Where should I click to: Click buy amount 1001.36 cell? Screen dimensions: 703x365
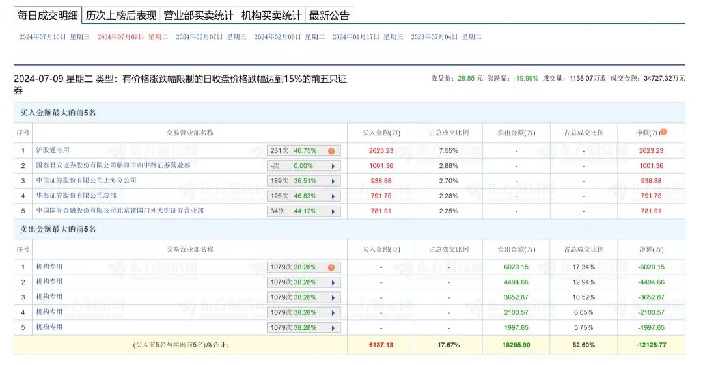point(381,166)
